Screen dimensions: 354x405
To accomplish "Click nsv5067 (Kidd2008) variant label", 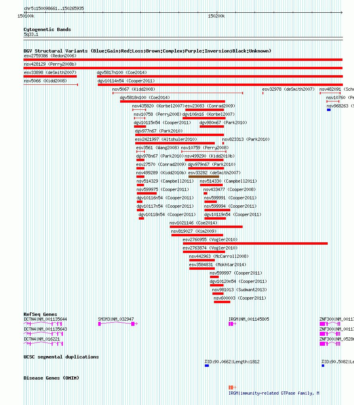I will tap(134, 89).
